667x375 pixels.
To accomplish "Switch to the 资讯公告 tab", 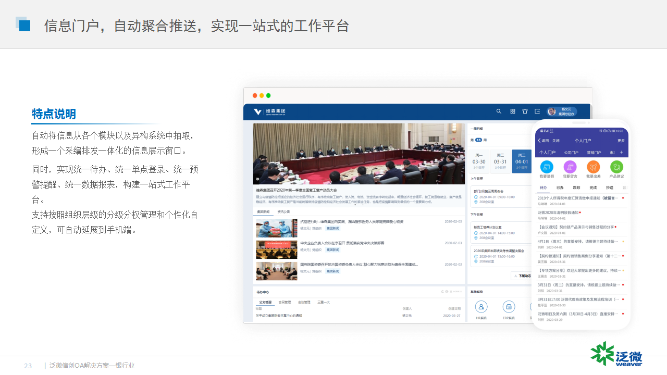I will [284, 212].
